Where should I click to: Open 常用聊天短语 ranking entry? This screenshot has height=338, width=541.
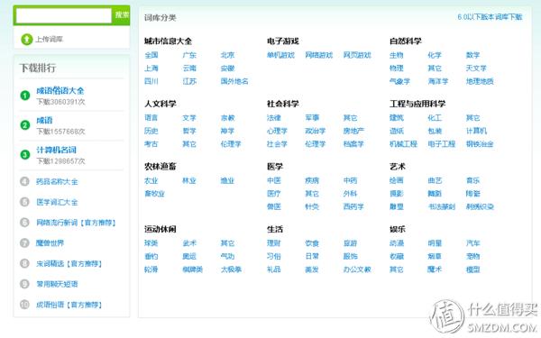[x=57, y=284]
